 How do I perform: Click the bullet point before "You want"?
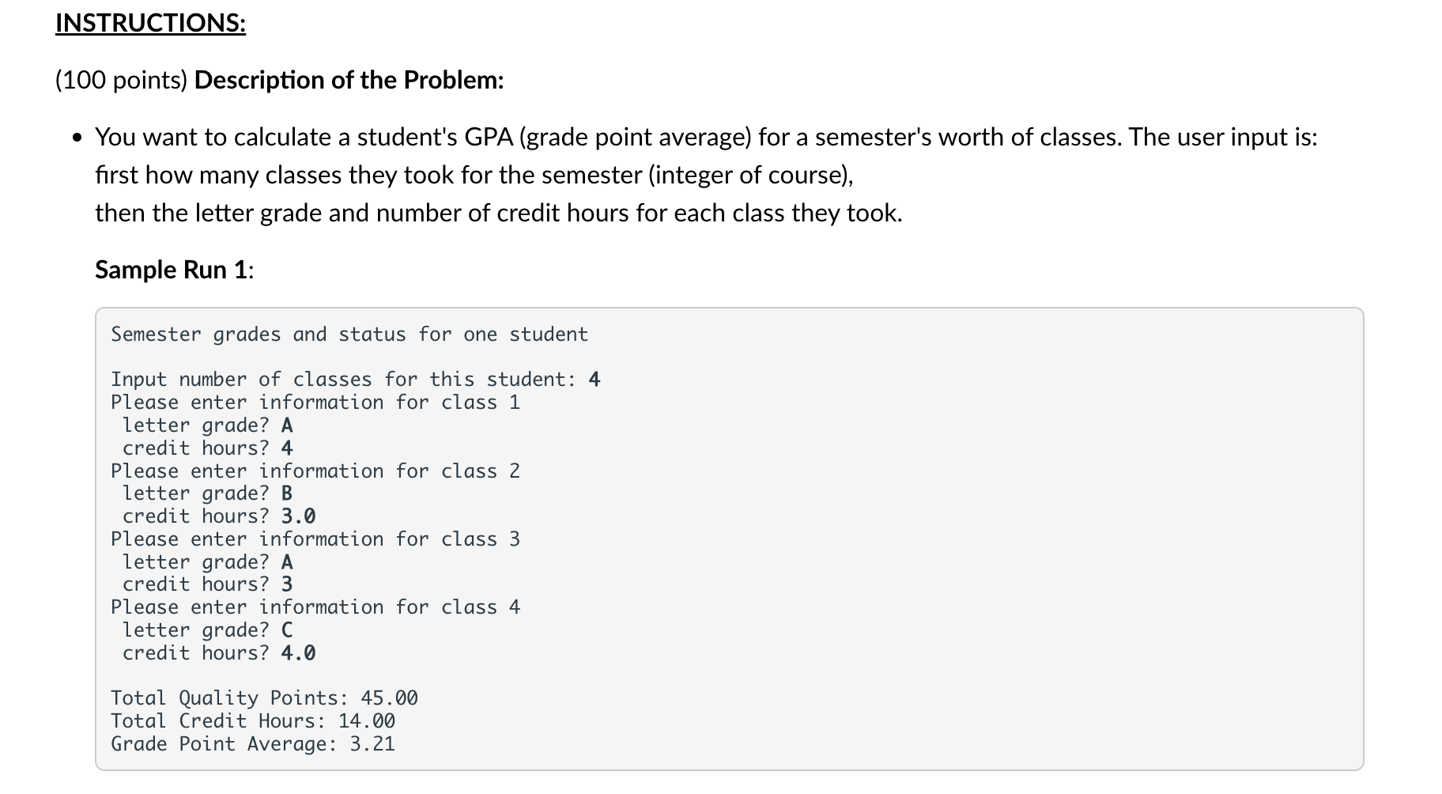(77, 138)
